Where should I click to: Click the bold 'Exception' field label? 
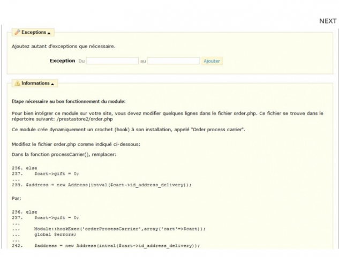coord(62,61)
